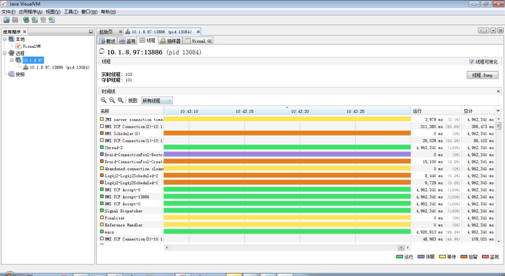
Task: Open the 窗口 menu
Action: (x=89, y=12)
